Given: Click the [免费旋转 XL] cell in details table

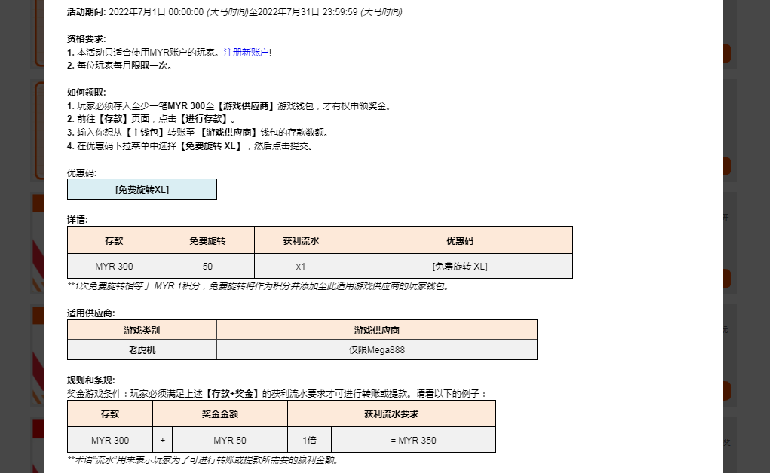Looking at the screenshot, I should pyautogui.click(x=459, y=267).
